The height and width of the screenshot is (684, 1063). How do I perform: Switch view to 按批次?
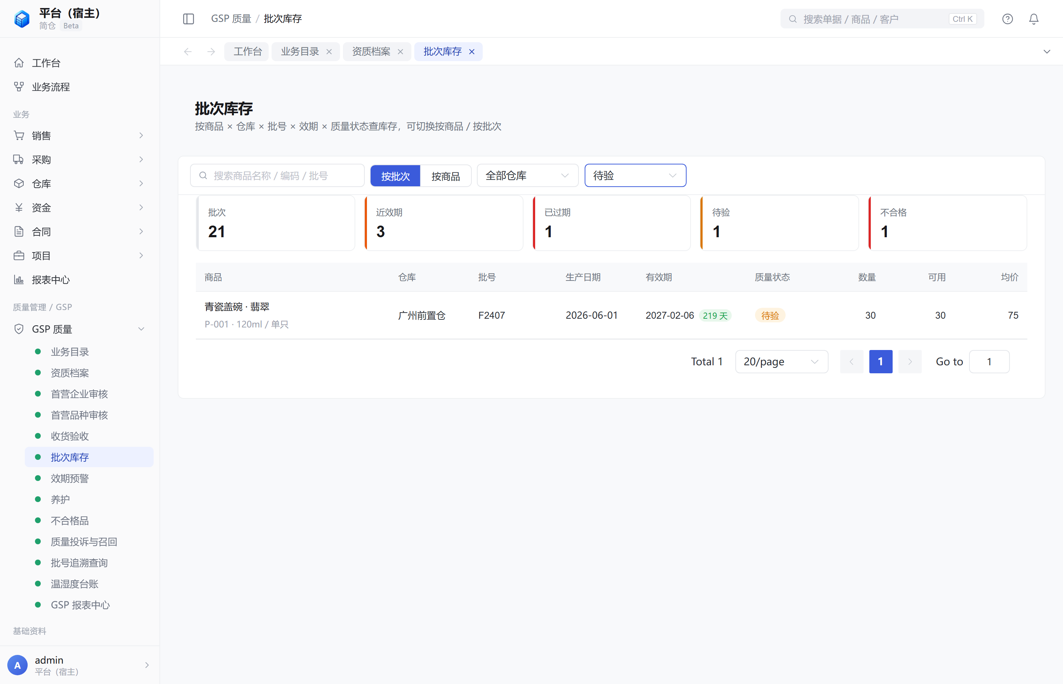395,176
